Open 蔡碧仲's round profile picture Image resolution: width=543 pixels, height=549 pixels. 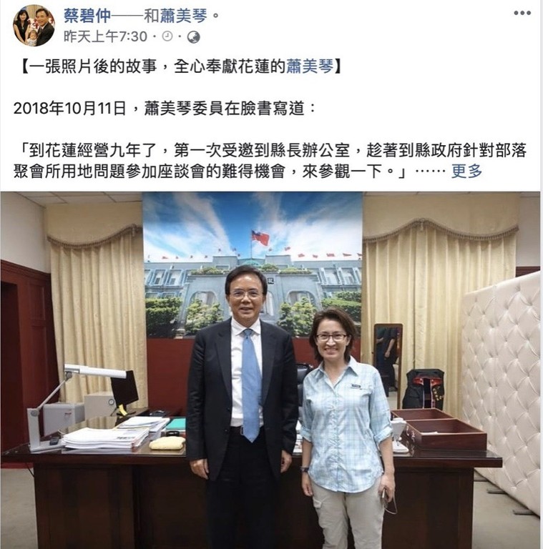click(34, 26)
